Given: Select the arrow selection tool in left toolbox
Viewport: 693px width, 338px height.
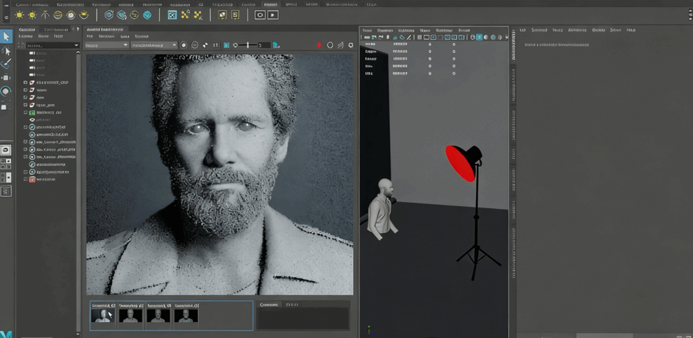Looking at the screenshot, I should [6, 36].
